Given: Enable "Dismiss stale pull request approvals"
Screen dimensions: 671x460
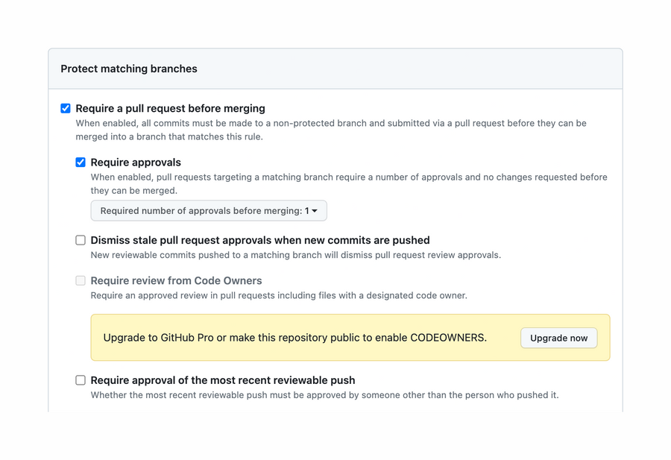Looking at the screenshot, I should pyautogui.click(x=80, y=240).
